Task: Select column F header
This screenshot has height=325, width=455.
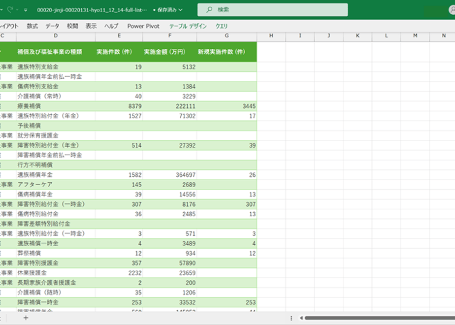Action: click(170, 36)
